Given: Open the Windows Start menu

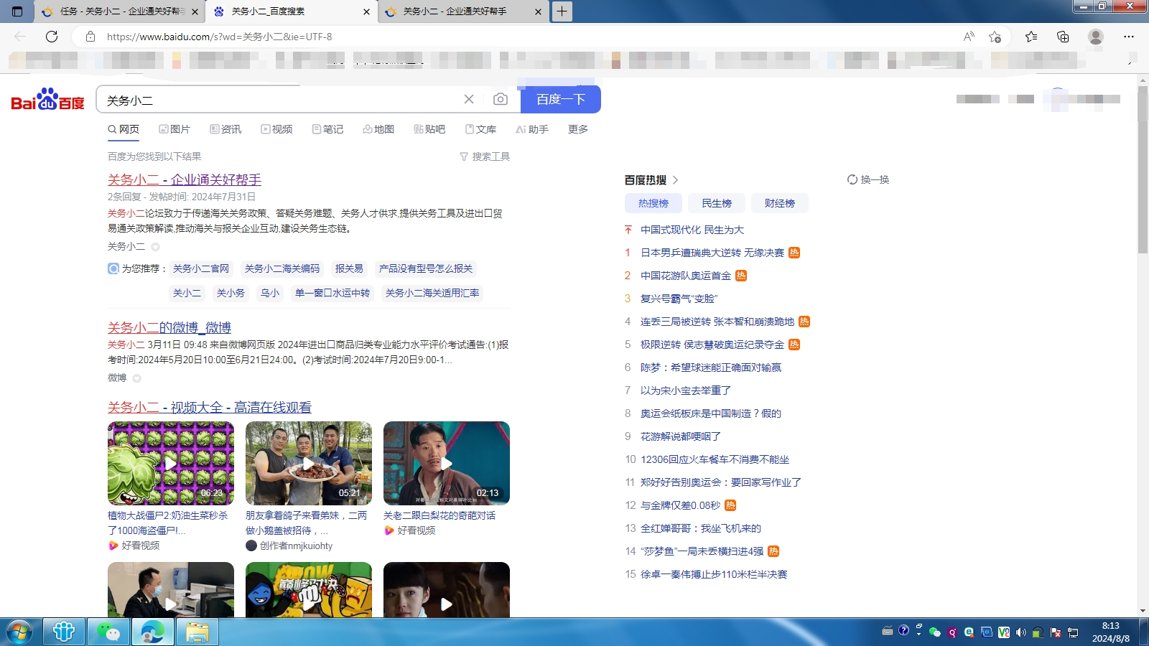Looking at the screenshot, I should 19,632.
